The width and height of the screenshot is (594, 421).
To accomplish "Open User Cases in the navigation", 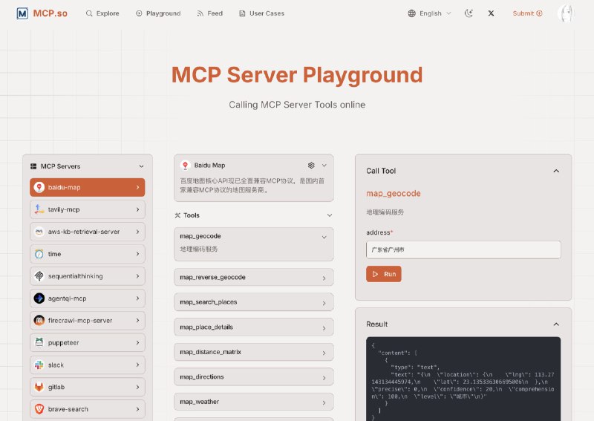I will (x=262, y=13).
